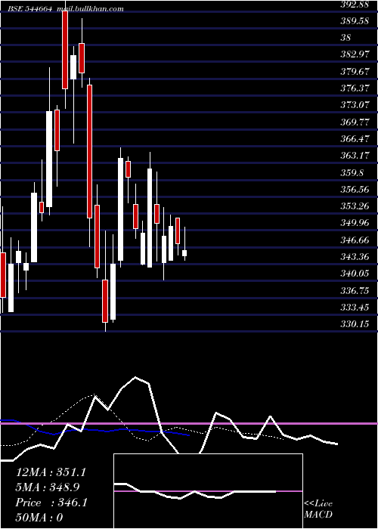Select the 359.8 price axis label
The image size is (378, 529).
(x=352, y=173)
